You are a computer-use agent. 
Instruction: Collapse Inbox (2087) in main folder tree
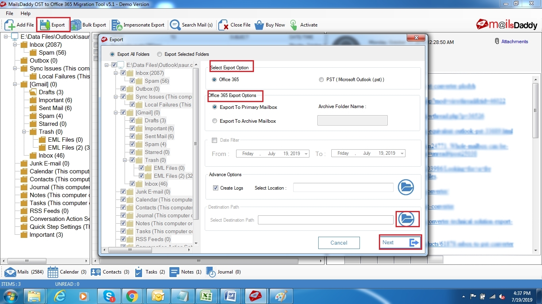tap(15, 45)
